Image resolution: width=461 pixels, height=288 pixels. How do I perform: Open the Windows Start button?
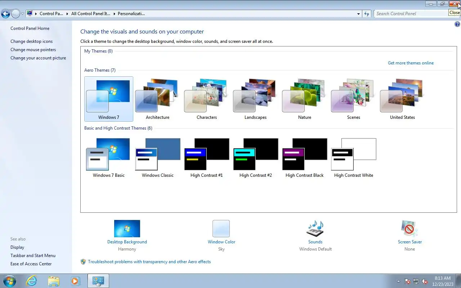coord(9,281)
